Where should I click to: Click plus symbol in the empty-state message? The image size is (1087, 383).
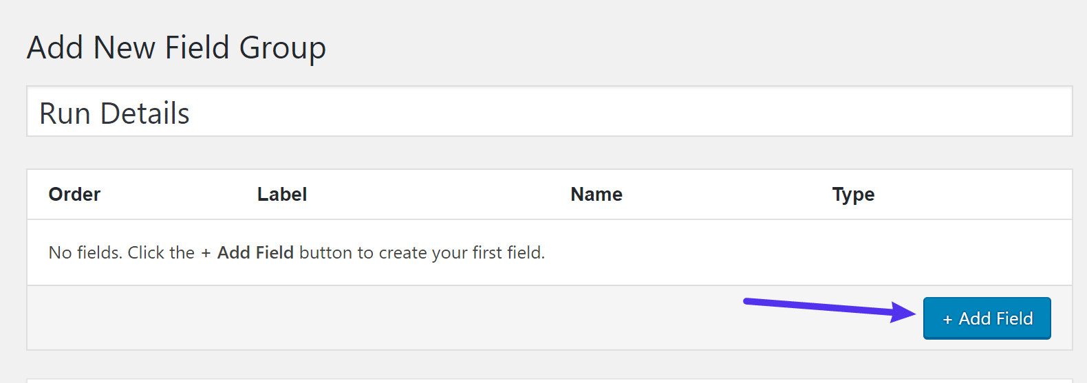(206, 254)
